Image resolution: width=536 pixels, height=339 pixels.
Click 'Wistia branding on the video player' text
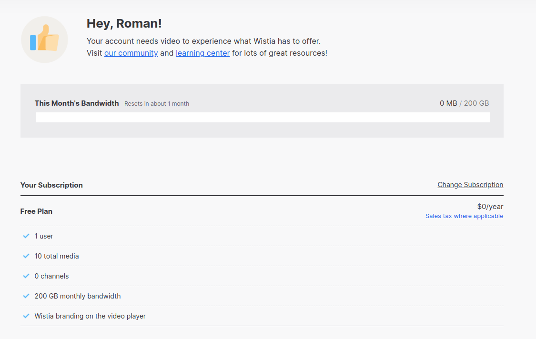pos(90,316)
